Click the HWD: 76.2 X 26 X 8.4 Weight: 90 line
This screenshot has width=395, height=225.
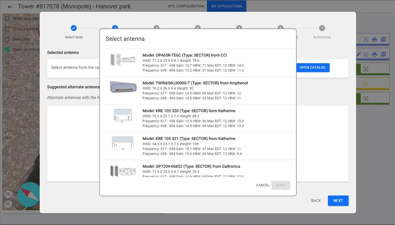coord(168,88)
